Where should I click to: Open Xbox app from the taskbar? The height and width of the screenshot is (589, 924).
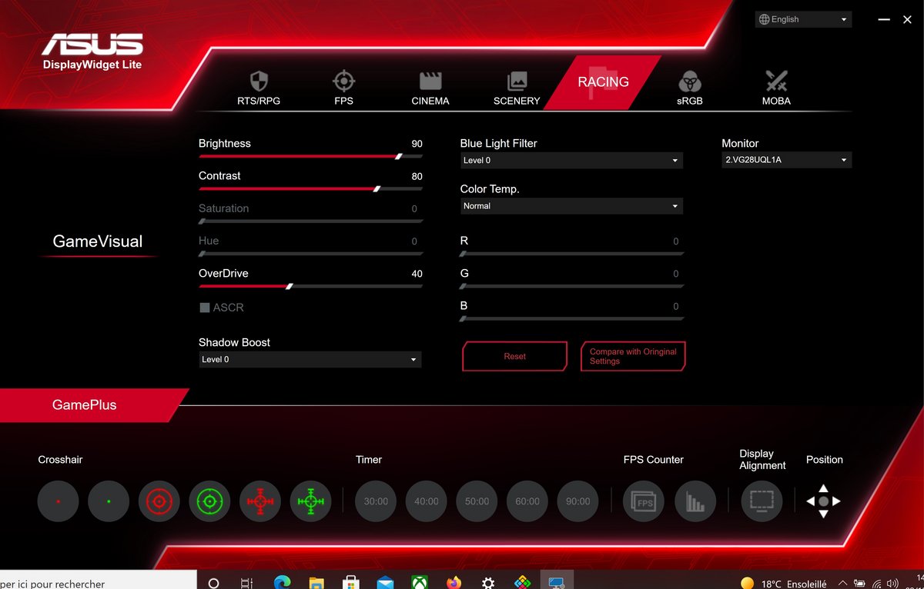[419, 583]
